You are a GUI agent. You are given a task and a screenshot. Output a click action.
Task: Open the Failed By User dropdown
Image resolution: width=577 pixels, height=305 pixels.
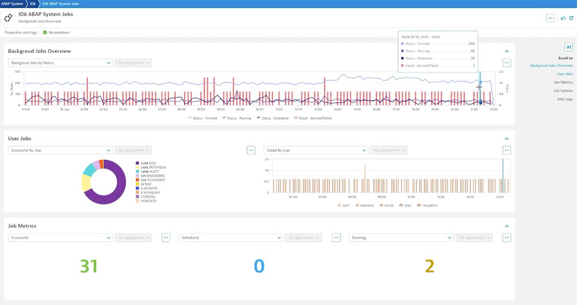pos(315,150)
